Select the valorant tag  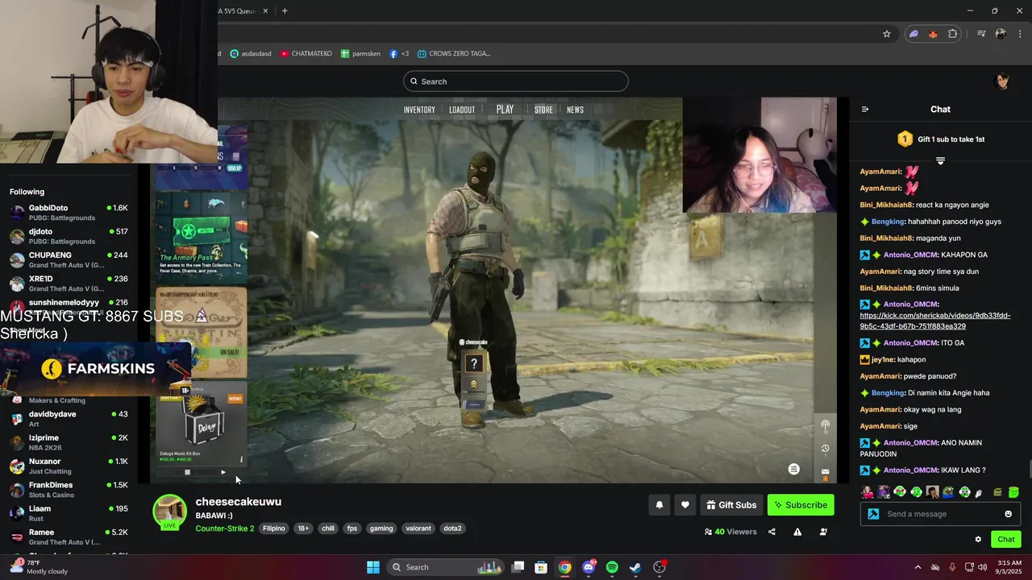tap(418, 528)
